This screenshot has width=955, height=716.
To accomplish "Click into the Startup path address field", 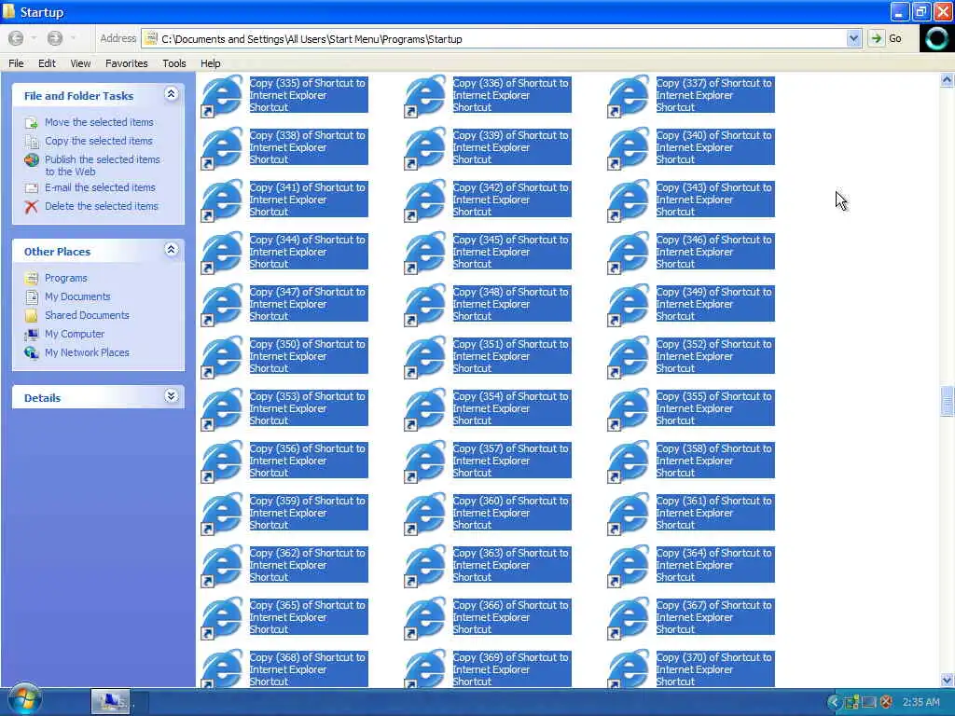I will point(494,39).
